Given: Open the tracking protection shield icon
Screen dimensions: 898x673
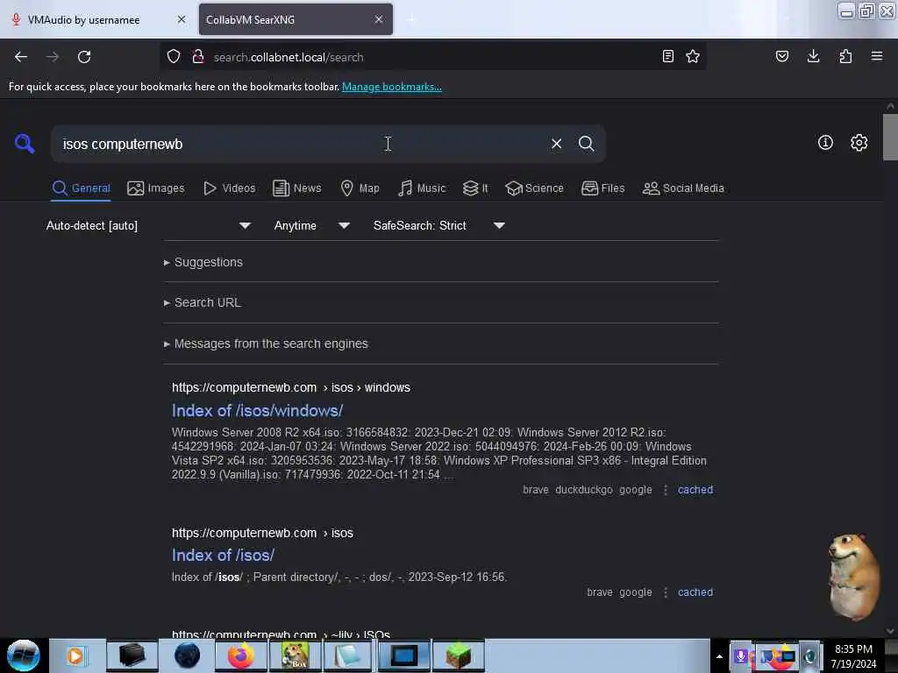Looking at the screenshot, I should click(174, 57).
